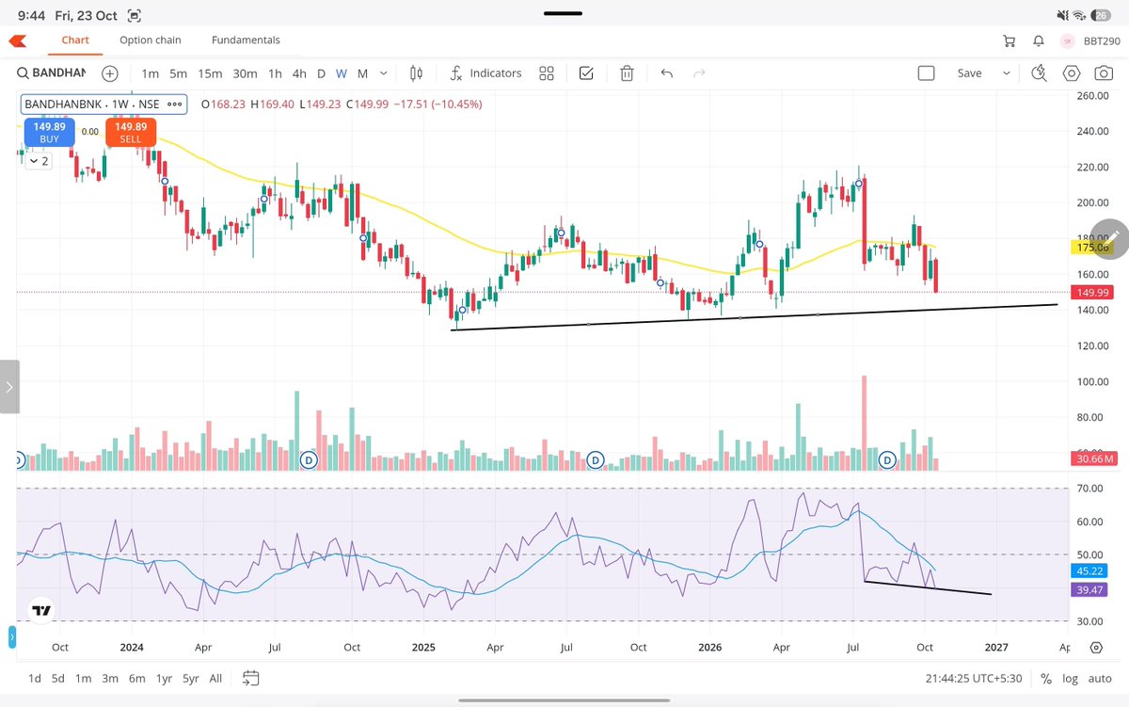The width and height of the screenshot is (1129, 707).
Task: Click the checkmark box toolbar icon
Action: [x=586, y=73]
